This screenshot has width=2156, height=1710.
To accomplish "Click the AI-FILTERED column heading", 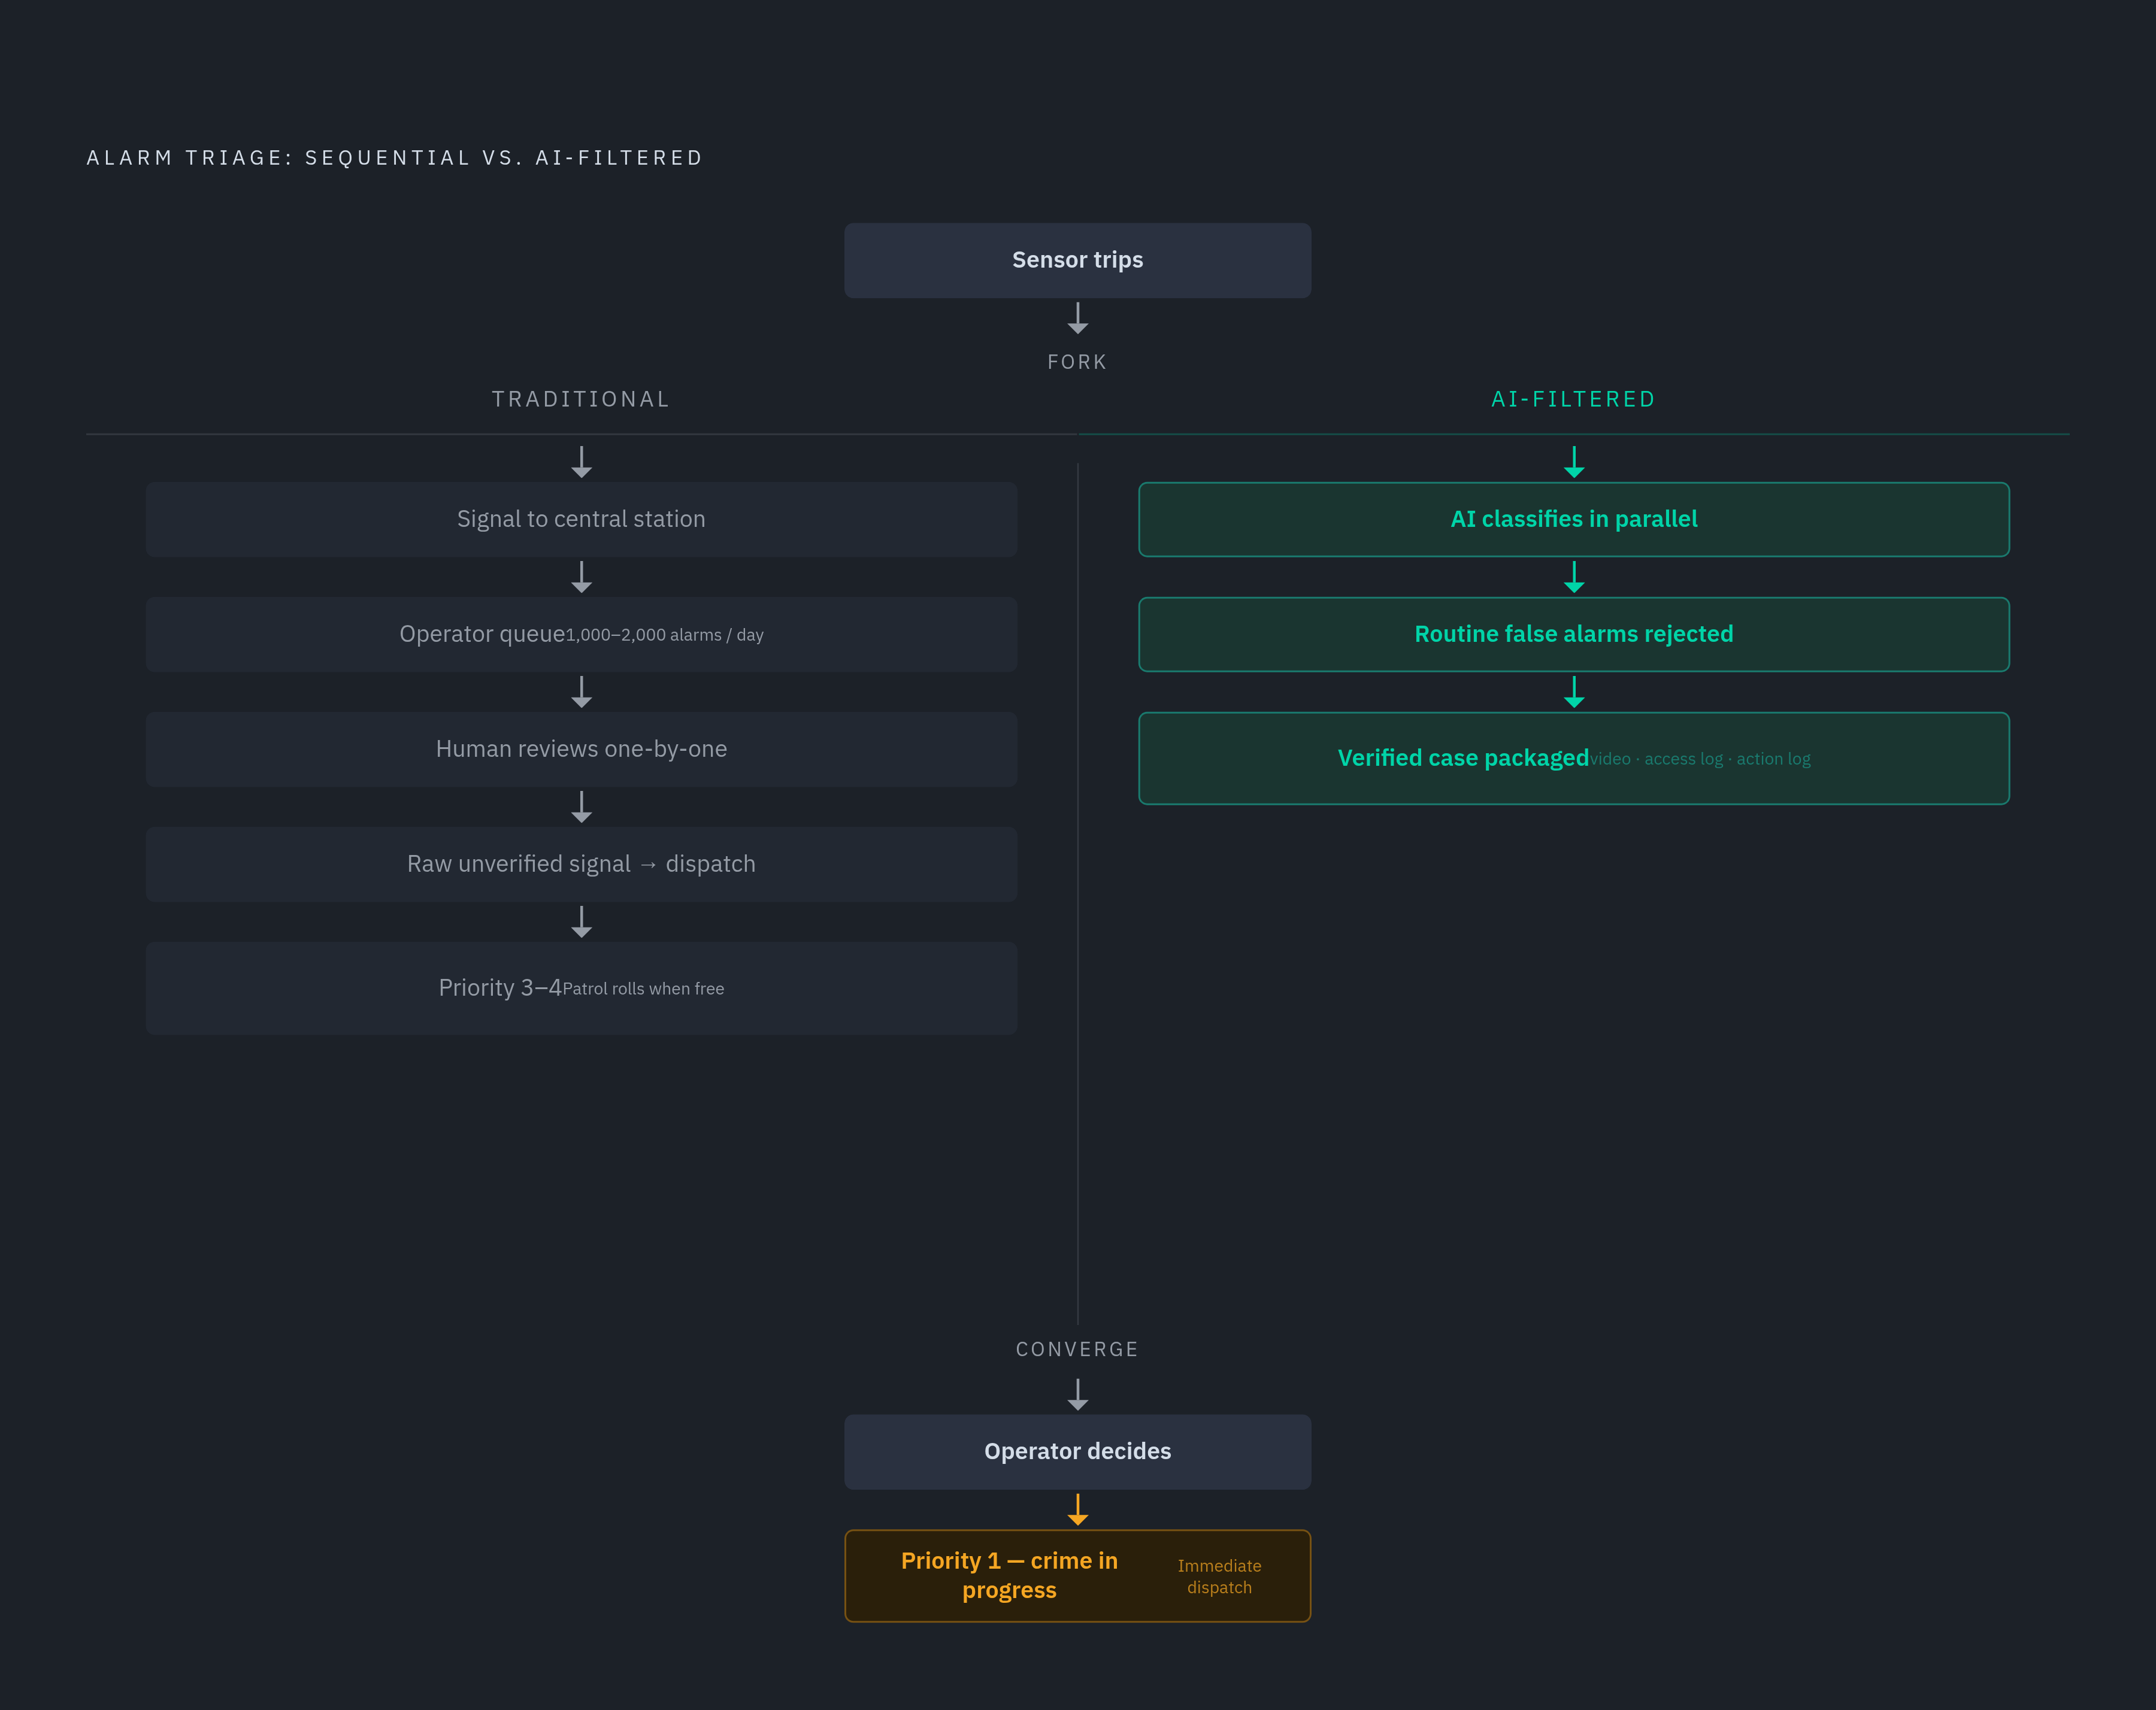I will pos(1573,399).
